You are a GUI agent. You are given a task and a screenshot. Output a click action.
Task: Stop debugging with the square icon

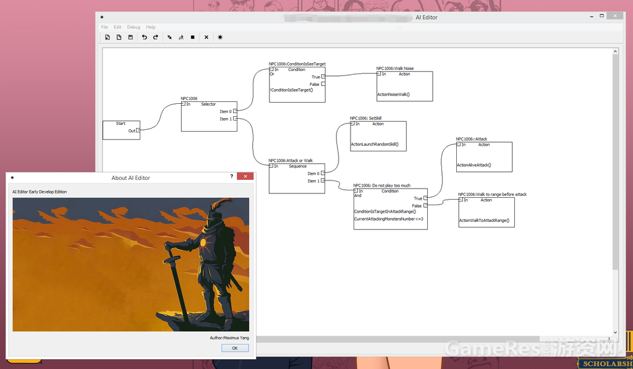[x=193, y=37]
